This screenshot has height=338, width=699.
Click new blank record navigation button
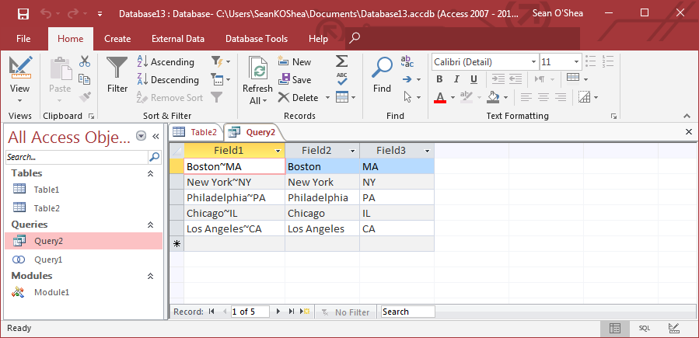[x=305, y=312]
